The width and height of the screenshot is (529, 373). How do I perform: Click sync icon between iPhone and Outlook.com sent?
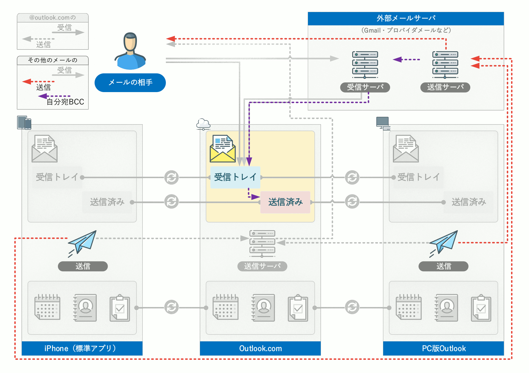171,201
